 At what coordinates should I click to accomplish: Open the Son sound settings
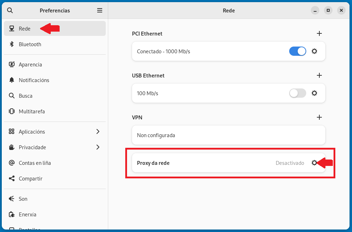click(x=23, y=199)
